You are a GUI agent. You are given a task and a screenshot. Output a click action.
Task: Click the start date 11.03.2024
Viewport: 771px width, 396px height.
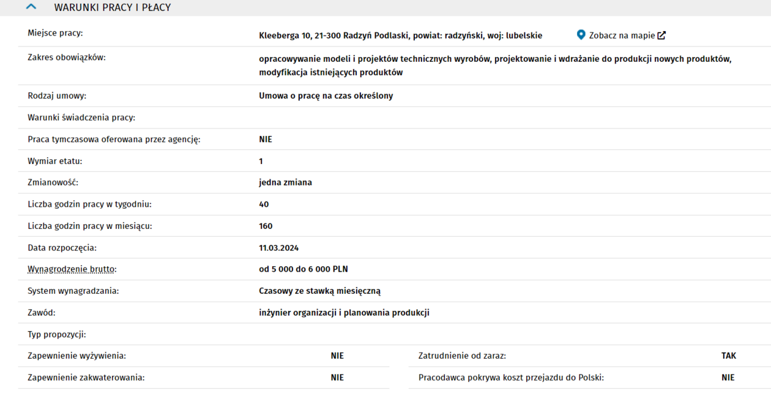coord(279,248)
